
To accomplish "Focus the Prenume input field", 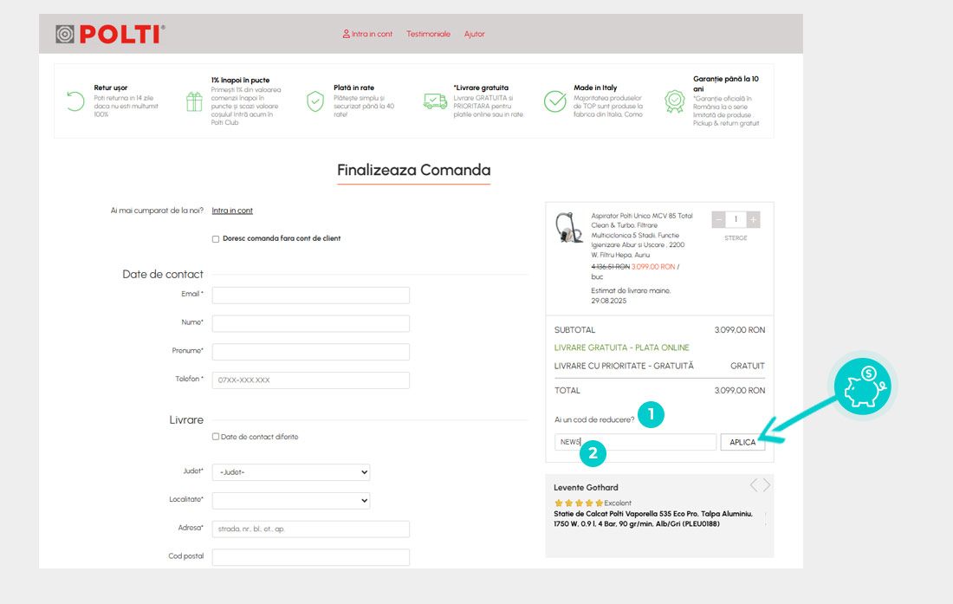I will 310,352.
